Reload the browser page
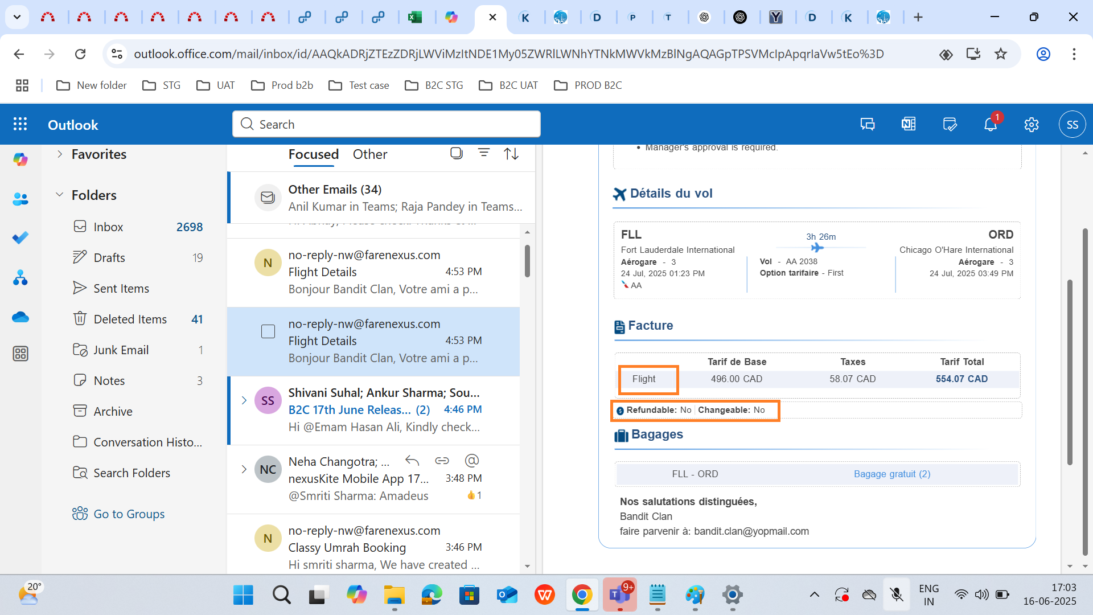This screenshot has width=1093, height=615. click(x=80, y=54)
